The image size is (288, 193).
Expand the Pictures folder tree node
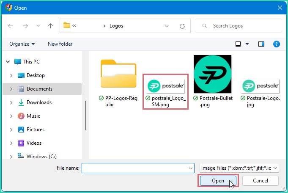pyautogui.click(x=11, y=130)
